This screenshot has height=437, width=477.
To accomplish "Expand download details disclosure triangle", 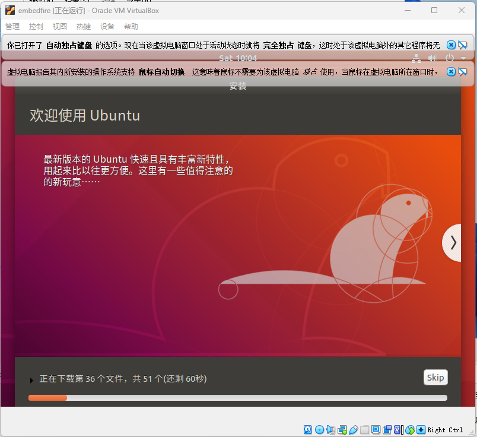I will [31, 380].
